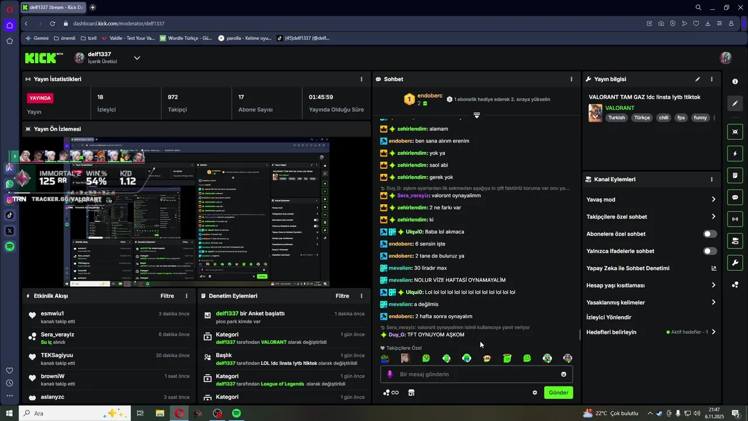The width and height of the screenshot is (748, 421).
Task: Open Etkinlik Akışı three-dot menu
Action: [186, 296]
